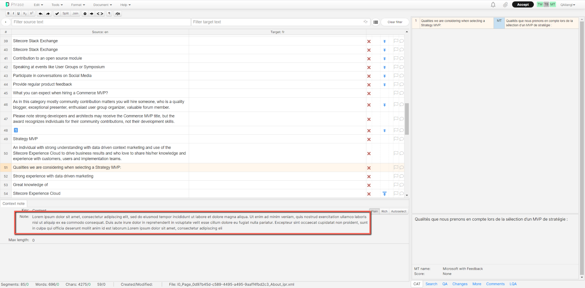The height and width of the screenshot is (288, 585).
Task: Click the swap arrows icon in target filter
Action: click(x=365, y=22)
